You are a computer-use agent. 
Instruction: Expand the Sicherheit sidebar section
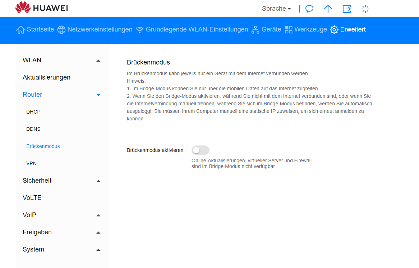point(98,181)
